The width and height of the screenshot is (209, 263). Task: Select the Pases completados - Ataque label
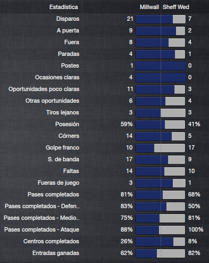41,229
